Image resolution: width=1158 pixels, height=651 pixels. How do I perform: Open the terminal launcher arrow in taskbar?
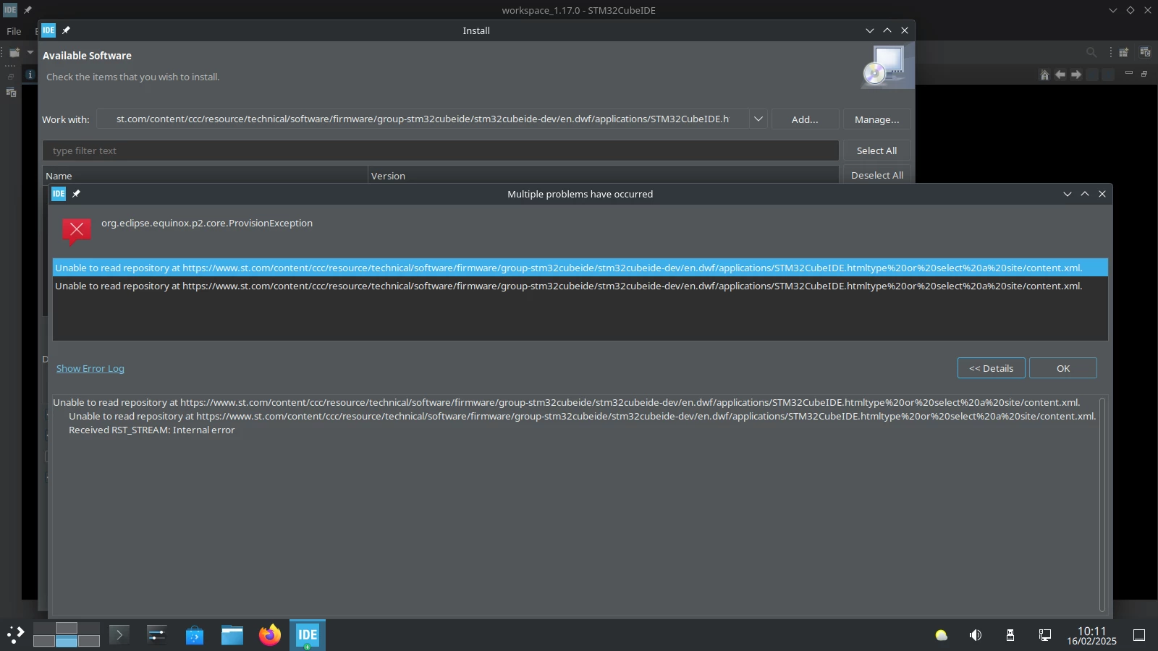[119, 635]
